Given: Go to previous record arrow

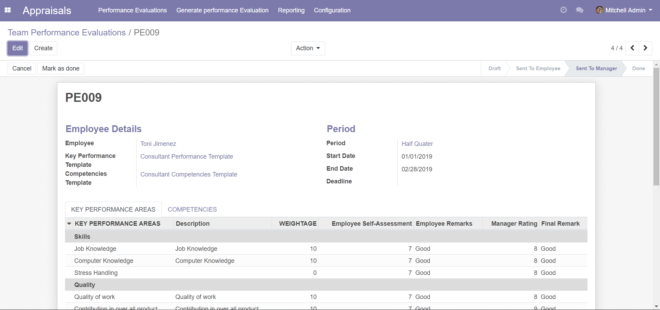Looking at the screenshot, I should (x=632, y=48).
